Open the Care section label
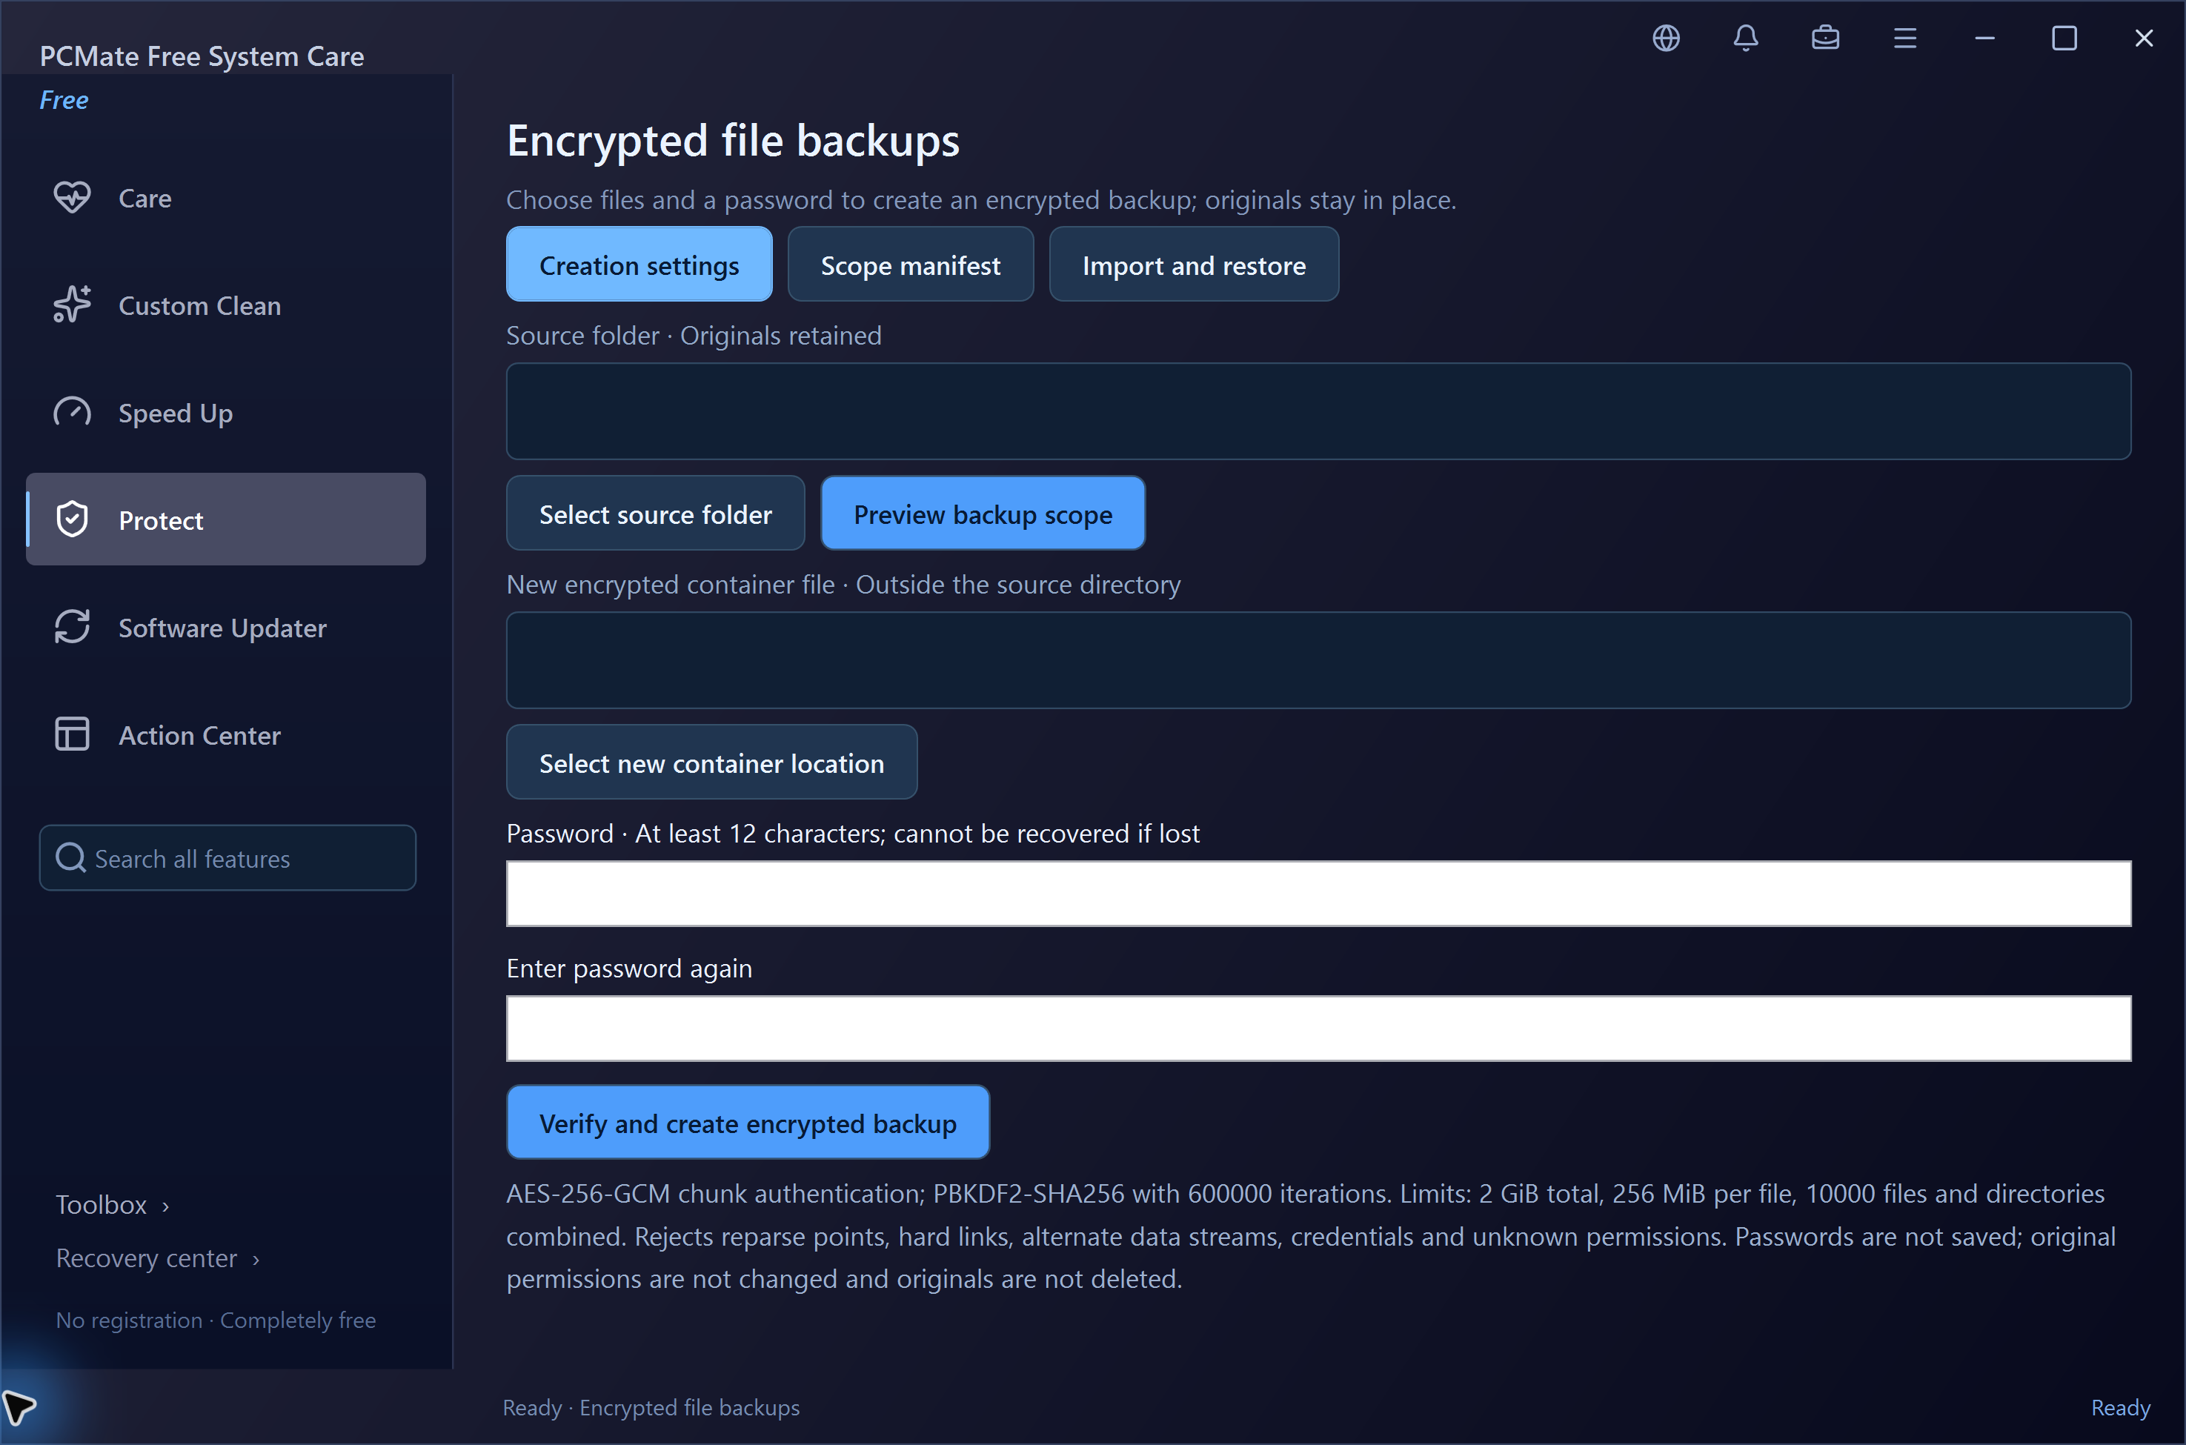Screen dimensions: 2186x1445 tap(144, 198)
